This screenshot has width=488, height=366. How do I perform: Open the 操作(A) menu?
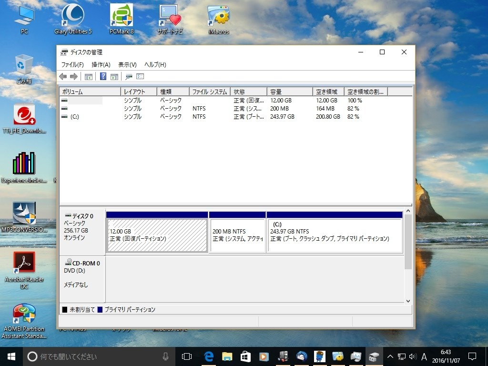point(101,64)
